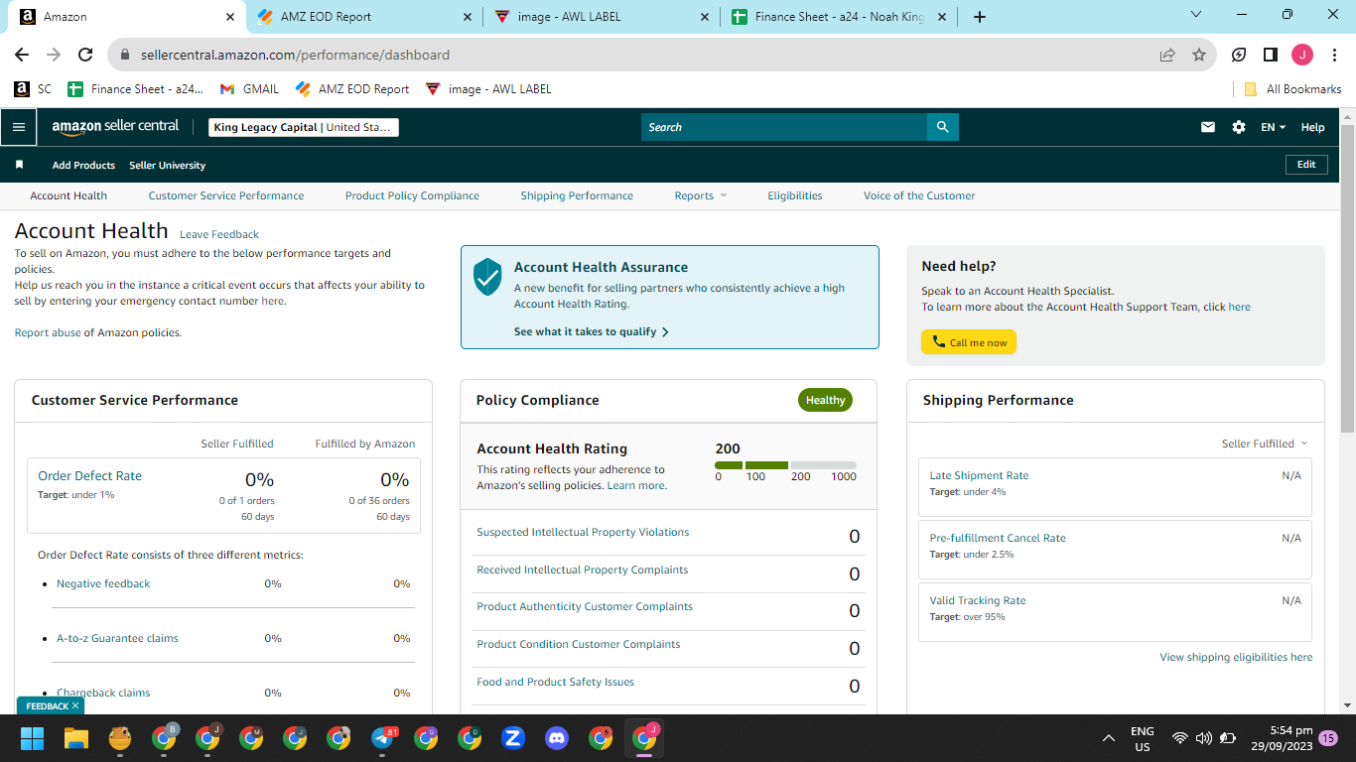Open the SC bookmark in the bookmarks bar
This screenshot has width=1356, height=762.
[33, 89]
